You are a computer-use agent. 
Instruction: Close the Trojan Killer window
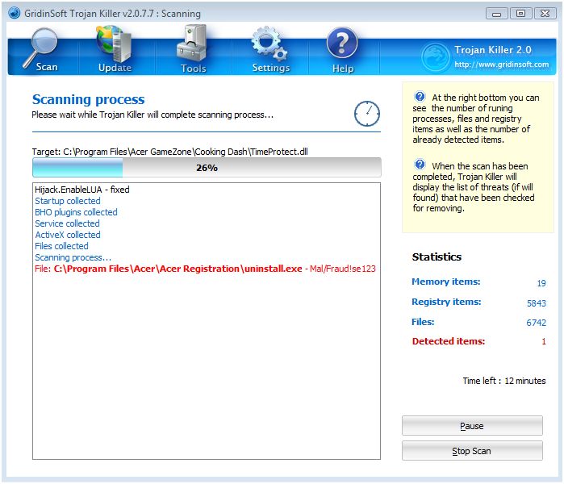pos(545,14)
